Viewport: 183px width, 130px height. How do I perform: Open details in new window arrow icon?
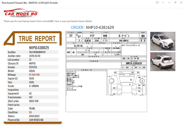point(175,3)
